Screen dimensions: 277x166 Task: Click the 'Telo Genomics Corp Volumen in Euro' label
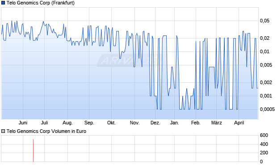(x=46, y=131)
